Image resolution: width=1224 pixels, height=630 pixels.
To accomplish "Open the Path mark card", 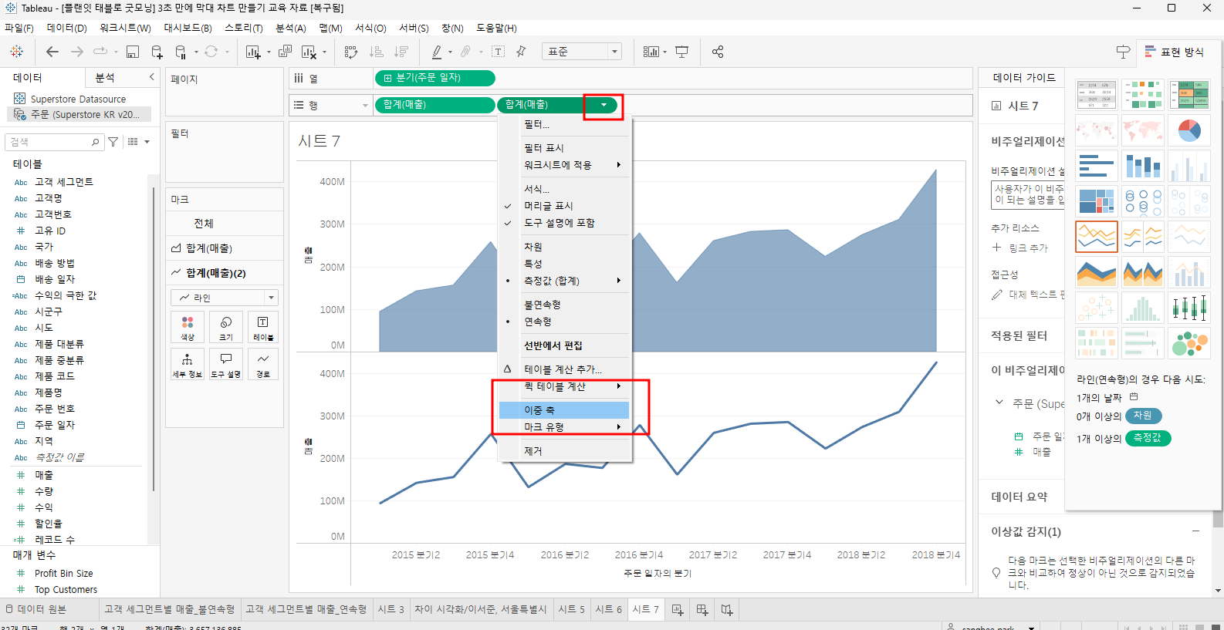I will pyautogui.click(x=263, y=364).
